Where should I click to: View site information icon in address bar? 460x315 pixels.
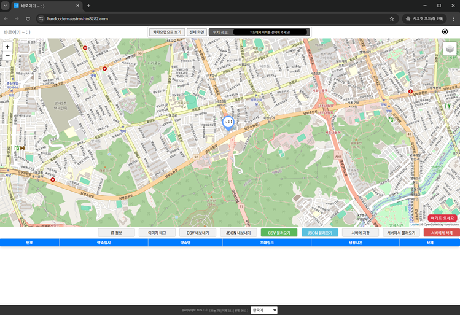(41, 18)
